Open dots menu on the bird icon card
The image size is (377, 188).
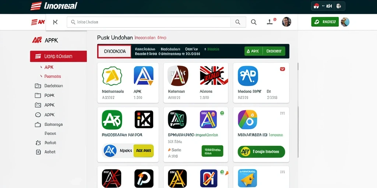(282, 172)
